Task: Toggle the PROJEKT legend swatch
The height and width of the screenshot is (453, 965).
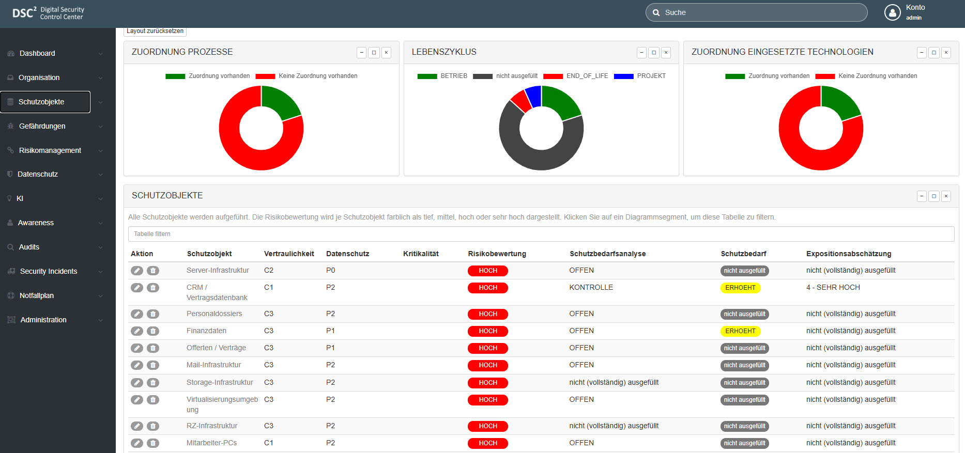Action: point(623,76)
